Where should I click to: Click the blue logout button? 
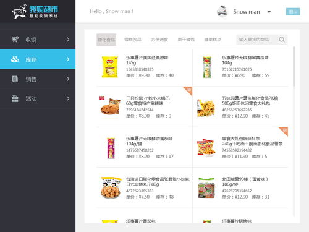293,12
